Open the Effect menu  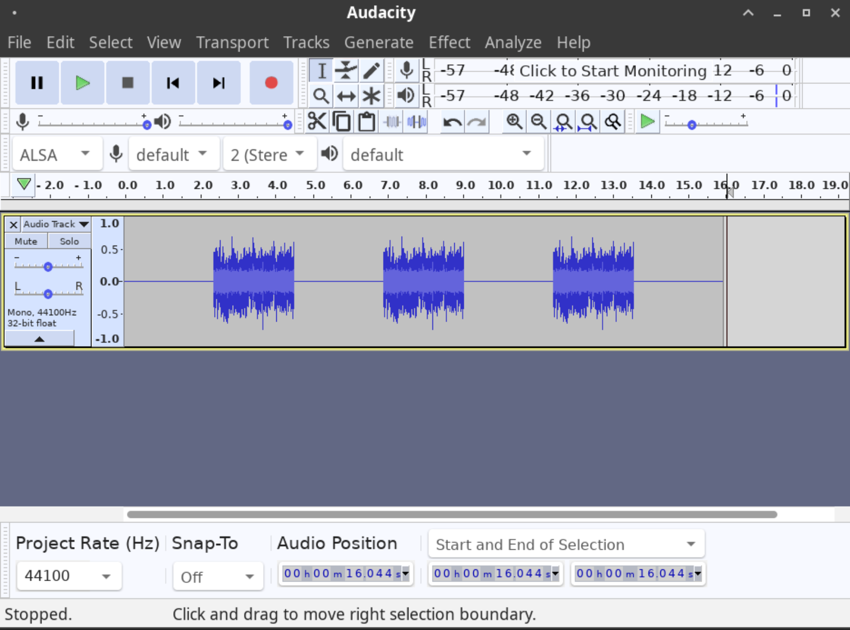point(449,43)
